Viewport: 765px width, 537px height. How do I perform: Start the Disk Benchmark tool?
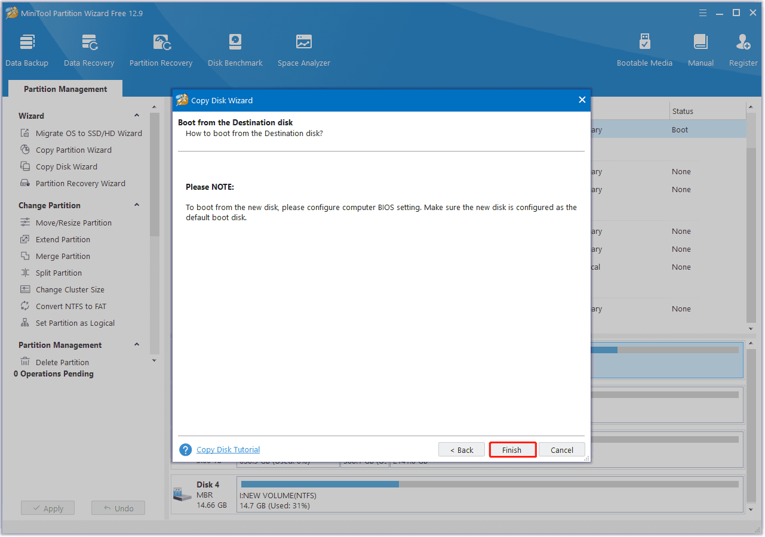235,50
